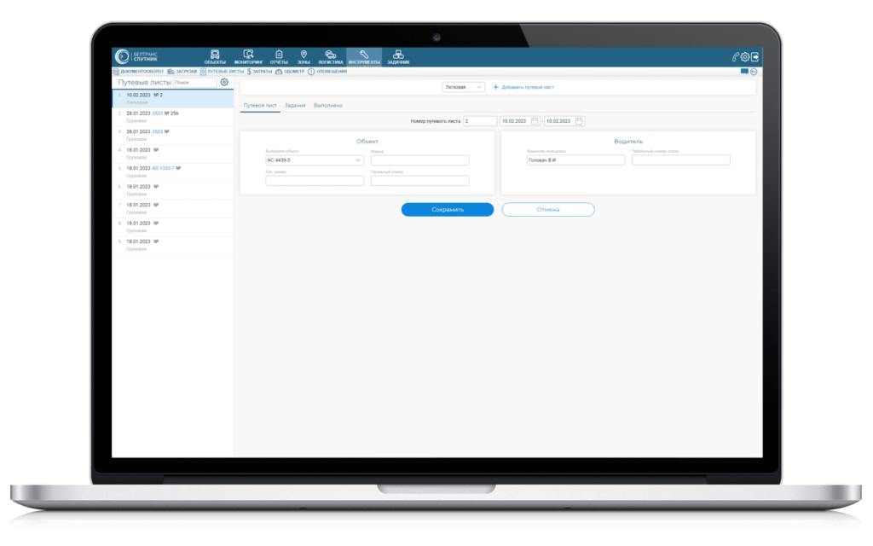Open the start date calendar picker

[x=535, y=121]
